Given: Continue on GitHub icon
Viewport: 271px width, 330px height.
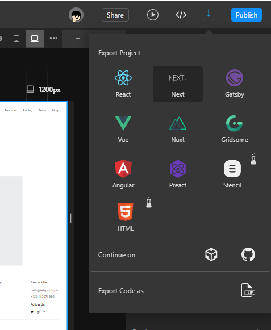Looking at the screenshot, I should [x=248, y=254].
